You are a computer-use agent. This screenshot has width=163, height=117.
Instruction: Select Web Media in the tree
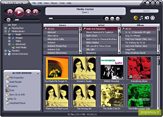coord(21,47)
